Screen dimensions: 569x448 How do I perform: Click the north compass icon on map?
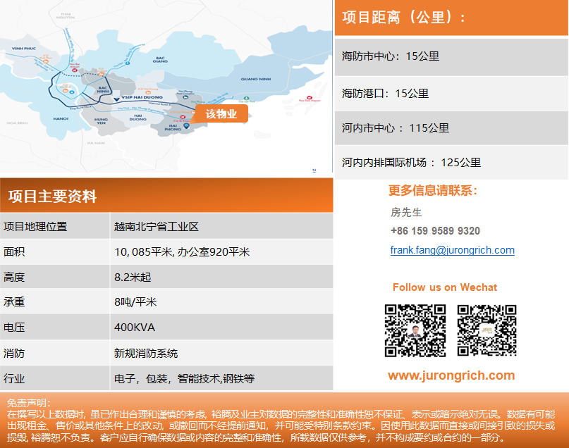313,170
